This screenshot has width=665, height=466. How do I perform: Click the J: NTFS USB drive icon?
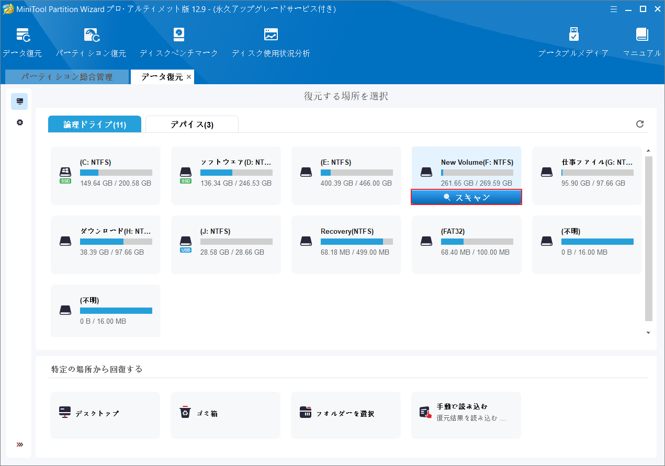pos(186,242)
